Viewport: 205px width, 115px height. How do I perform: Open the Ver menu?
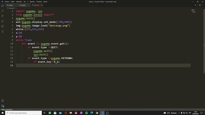[25, 2]
